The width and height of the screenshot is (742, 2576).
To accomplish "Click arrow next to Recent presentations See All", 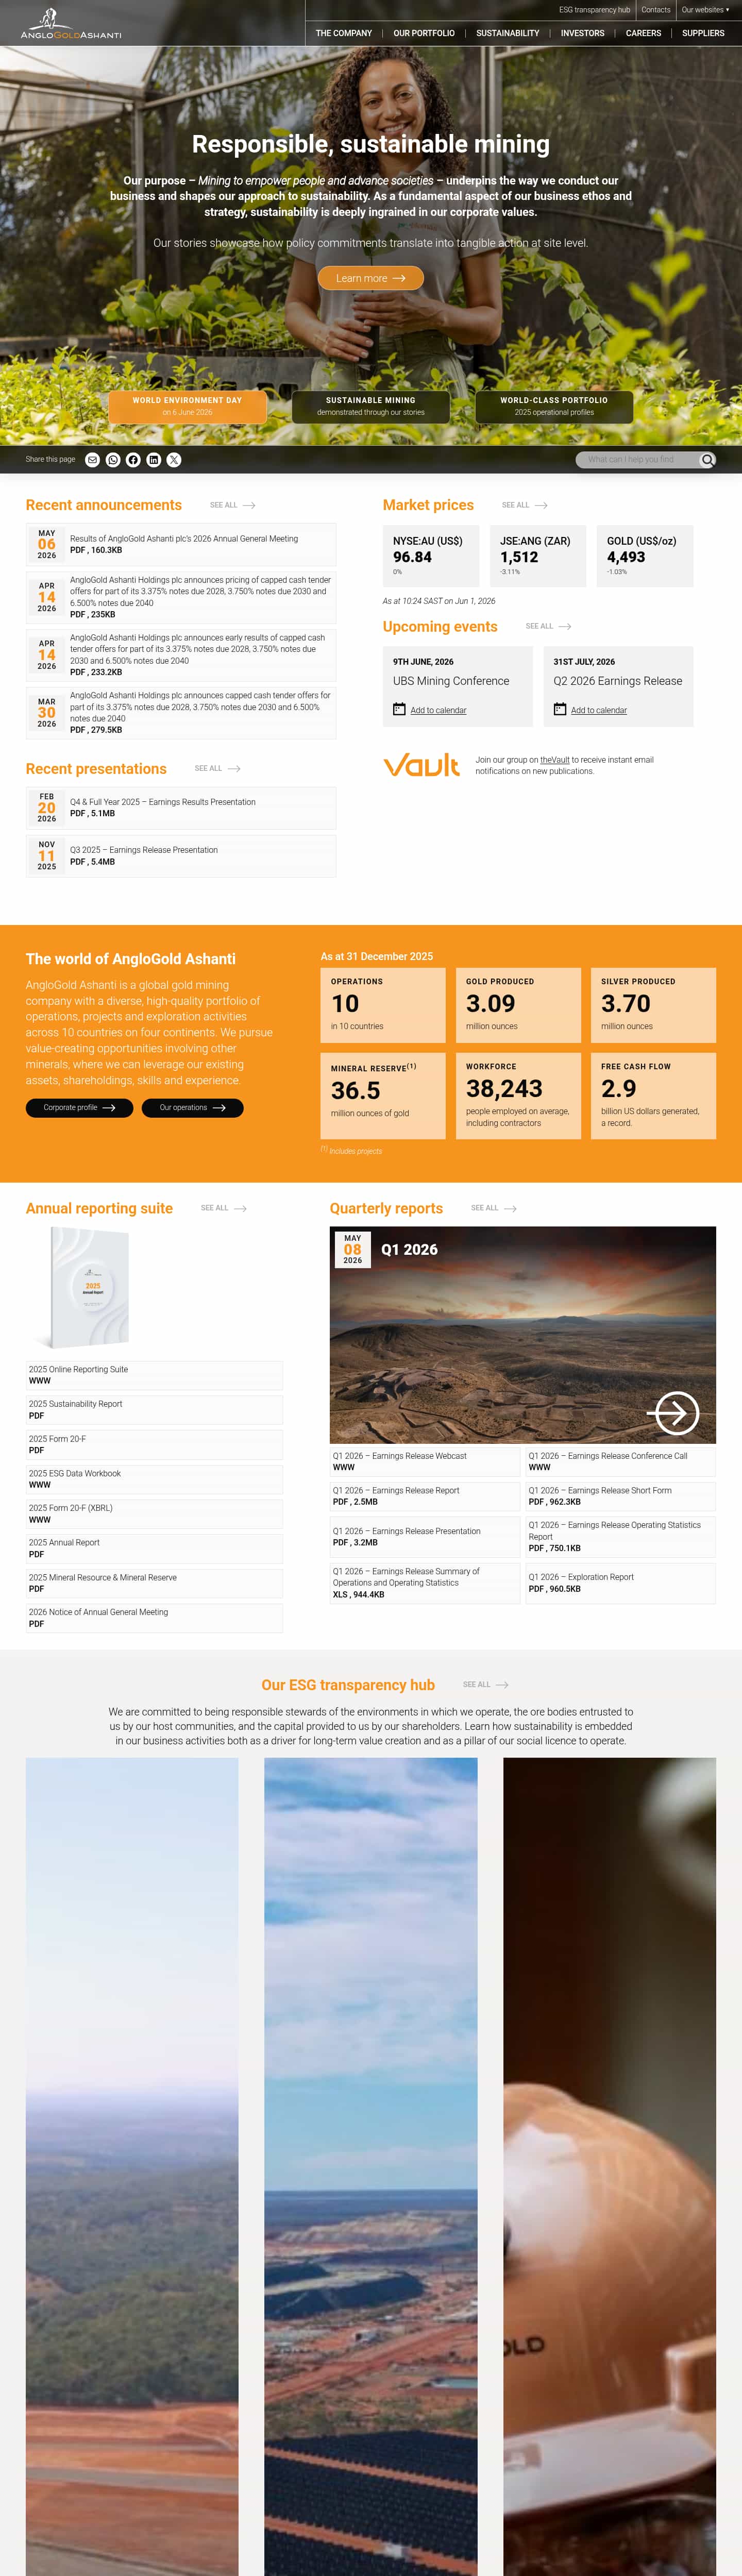I will click(x=234, y=769).
